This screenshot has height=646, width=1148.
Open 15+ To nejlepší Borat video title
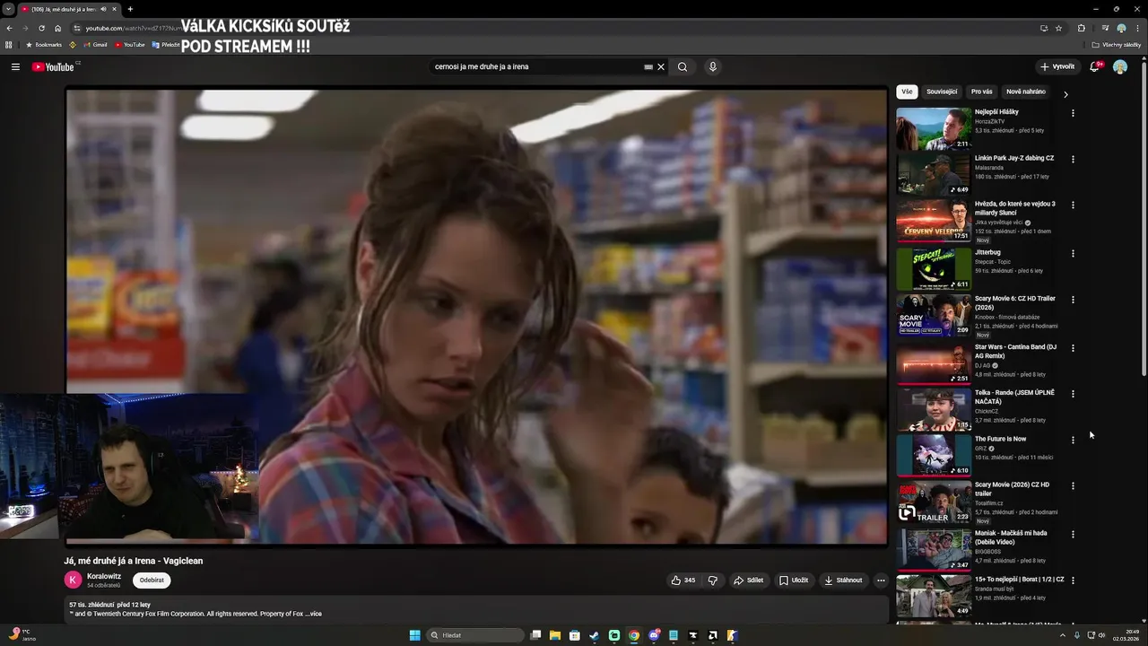tap(1019, 580)
